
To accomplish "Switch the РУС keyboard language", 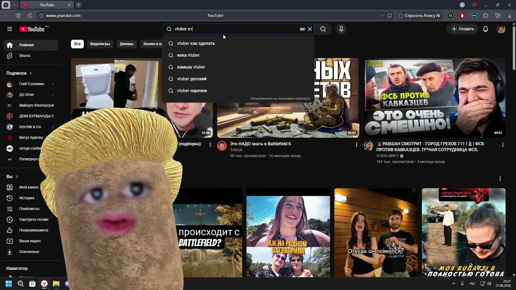I will coord(472,284).
